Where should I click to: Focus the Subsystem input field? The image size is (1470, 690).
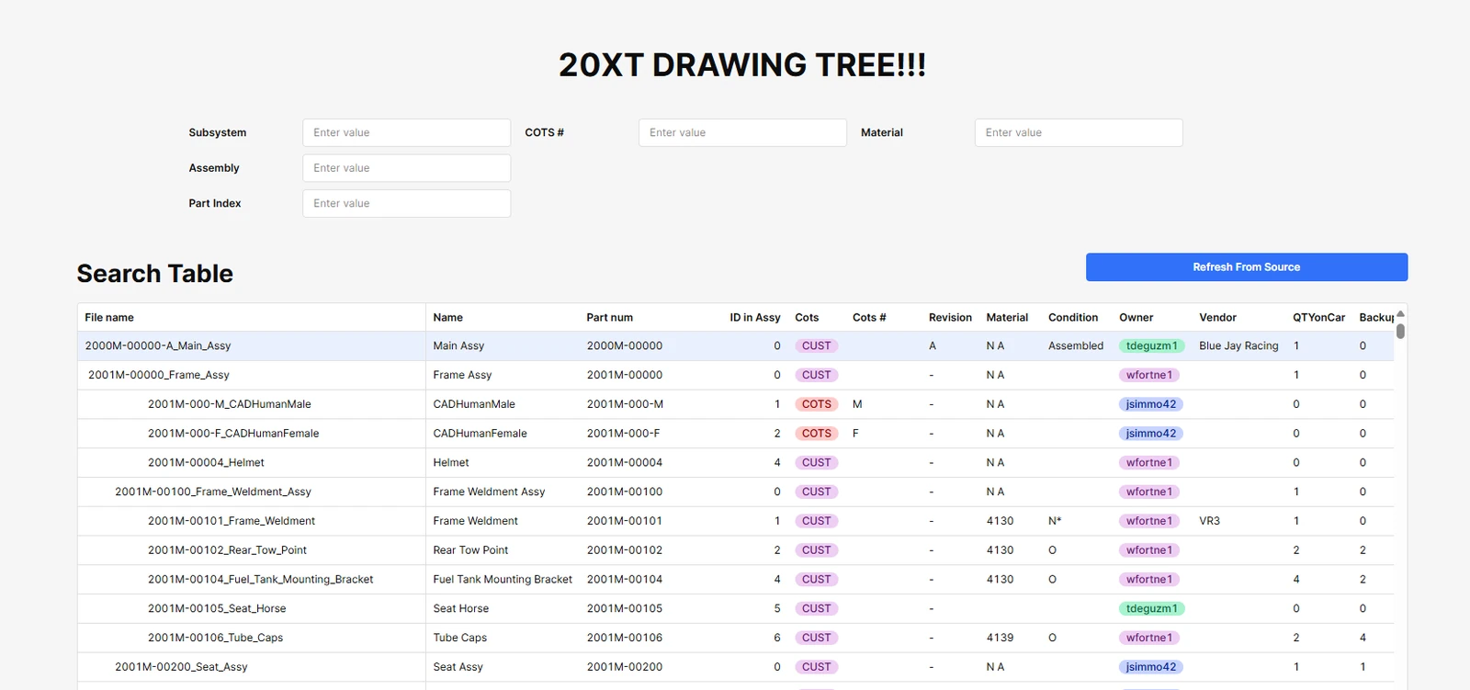[406, 132]
